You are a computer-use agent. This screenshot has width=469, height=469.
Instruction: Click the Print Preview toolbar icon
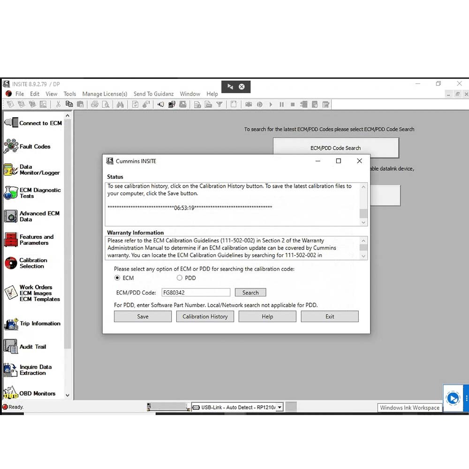pos(106,104)
